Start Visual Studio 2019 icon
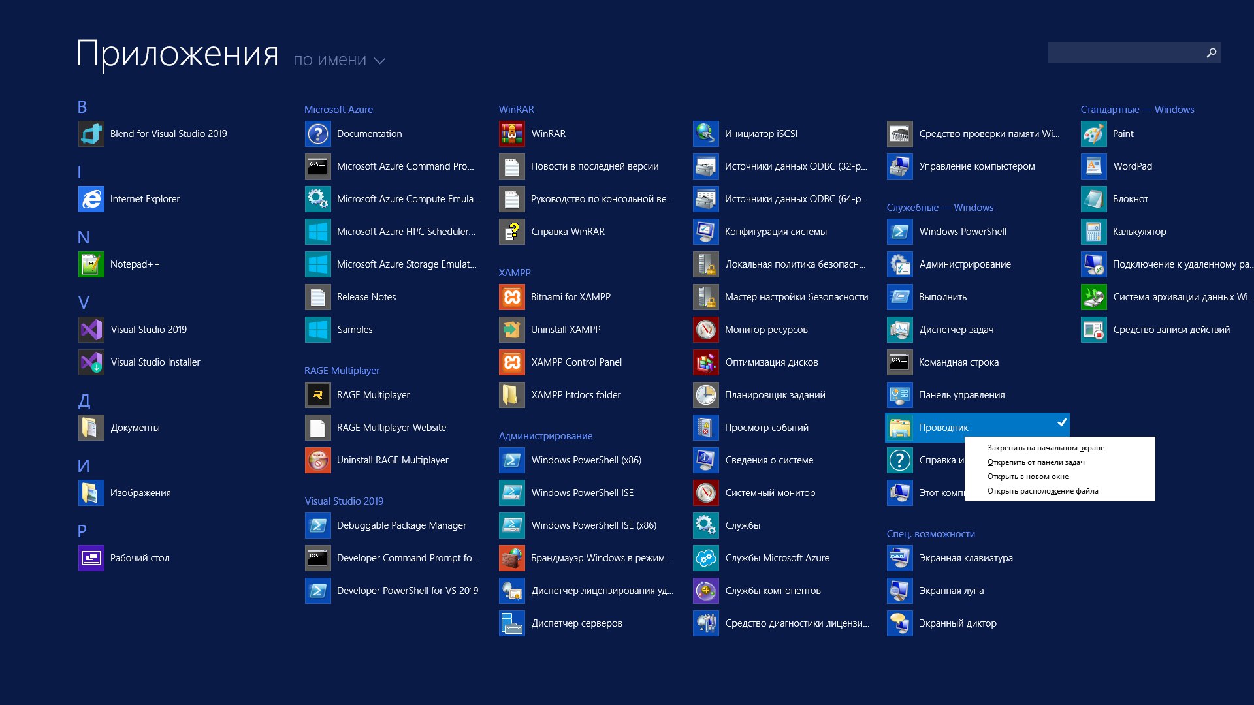1254x705 pixels. (91, 330)
